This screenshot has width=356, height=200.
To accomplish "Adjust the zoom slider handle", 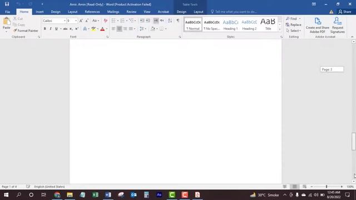I will coord(327,187).
